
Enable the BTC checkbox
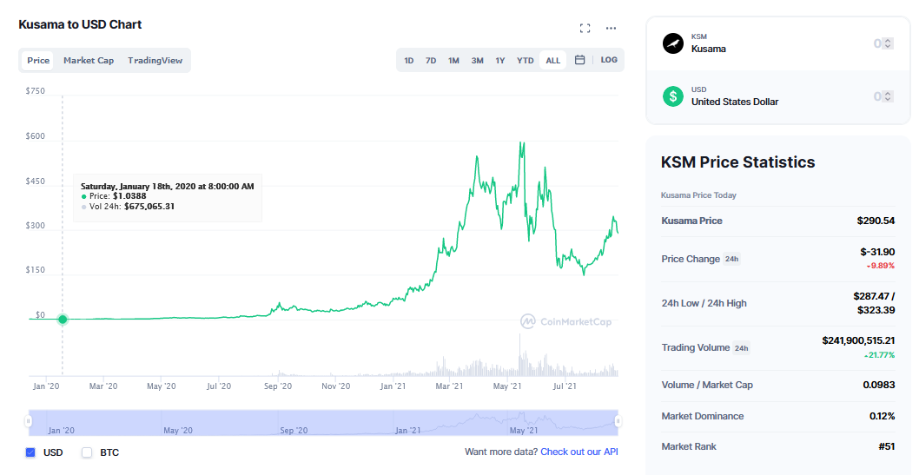[x=87, y=452]
